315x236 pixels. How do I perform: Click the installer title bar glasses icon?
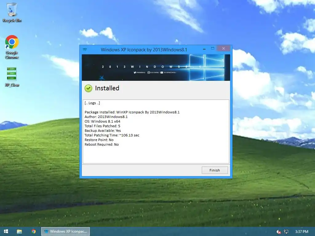tap(85, 49)
